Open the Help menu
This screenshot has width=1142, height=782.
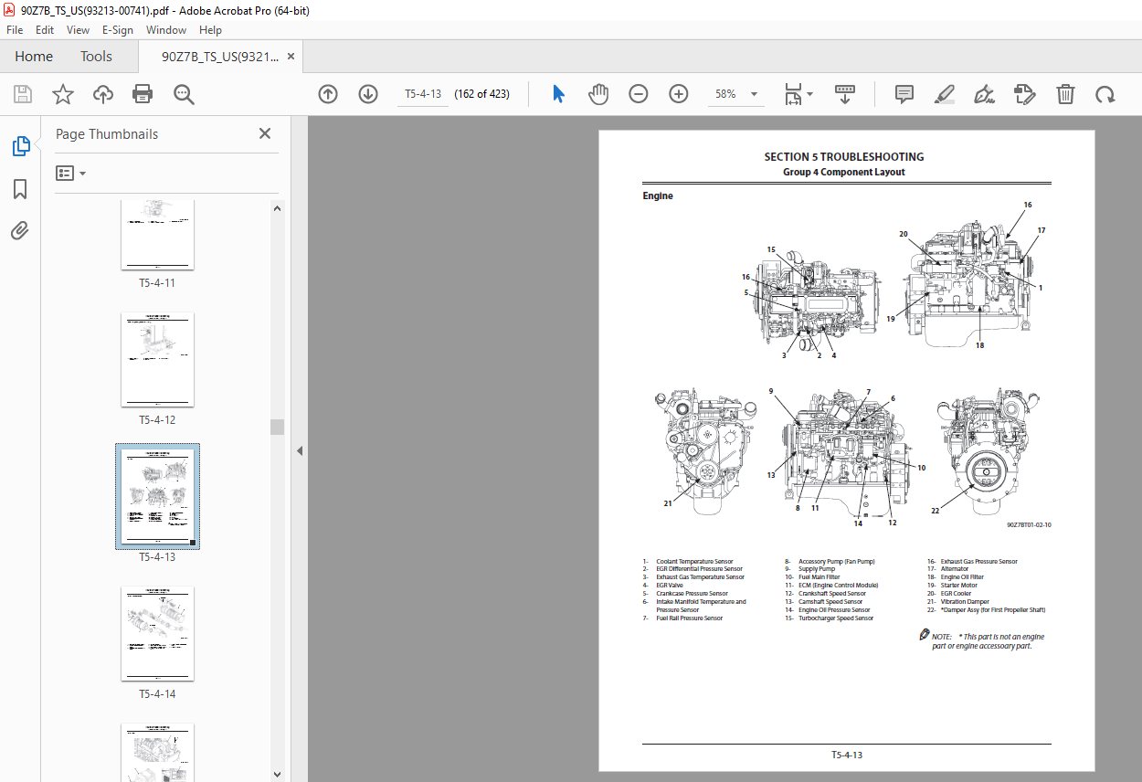210,29
